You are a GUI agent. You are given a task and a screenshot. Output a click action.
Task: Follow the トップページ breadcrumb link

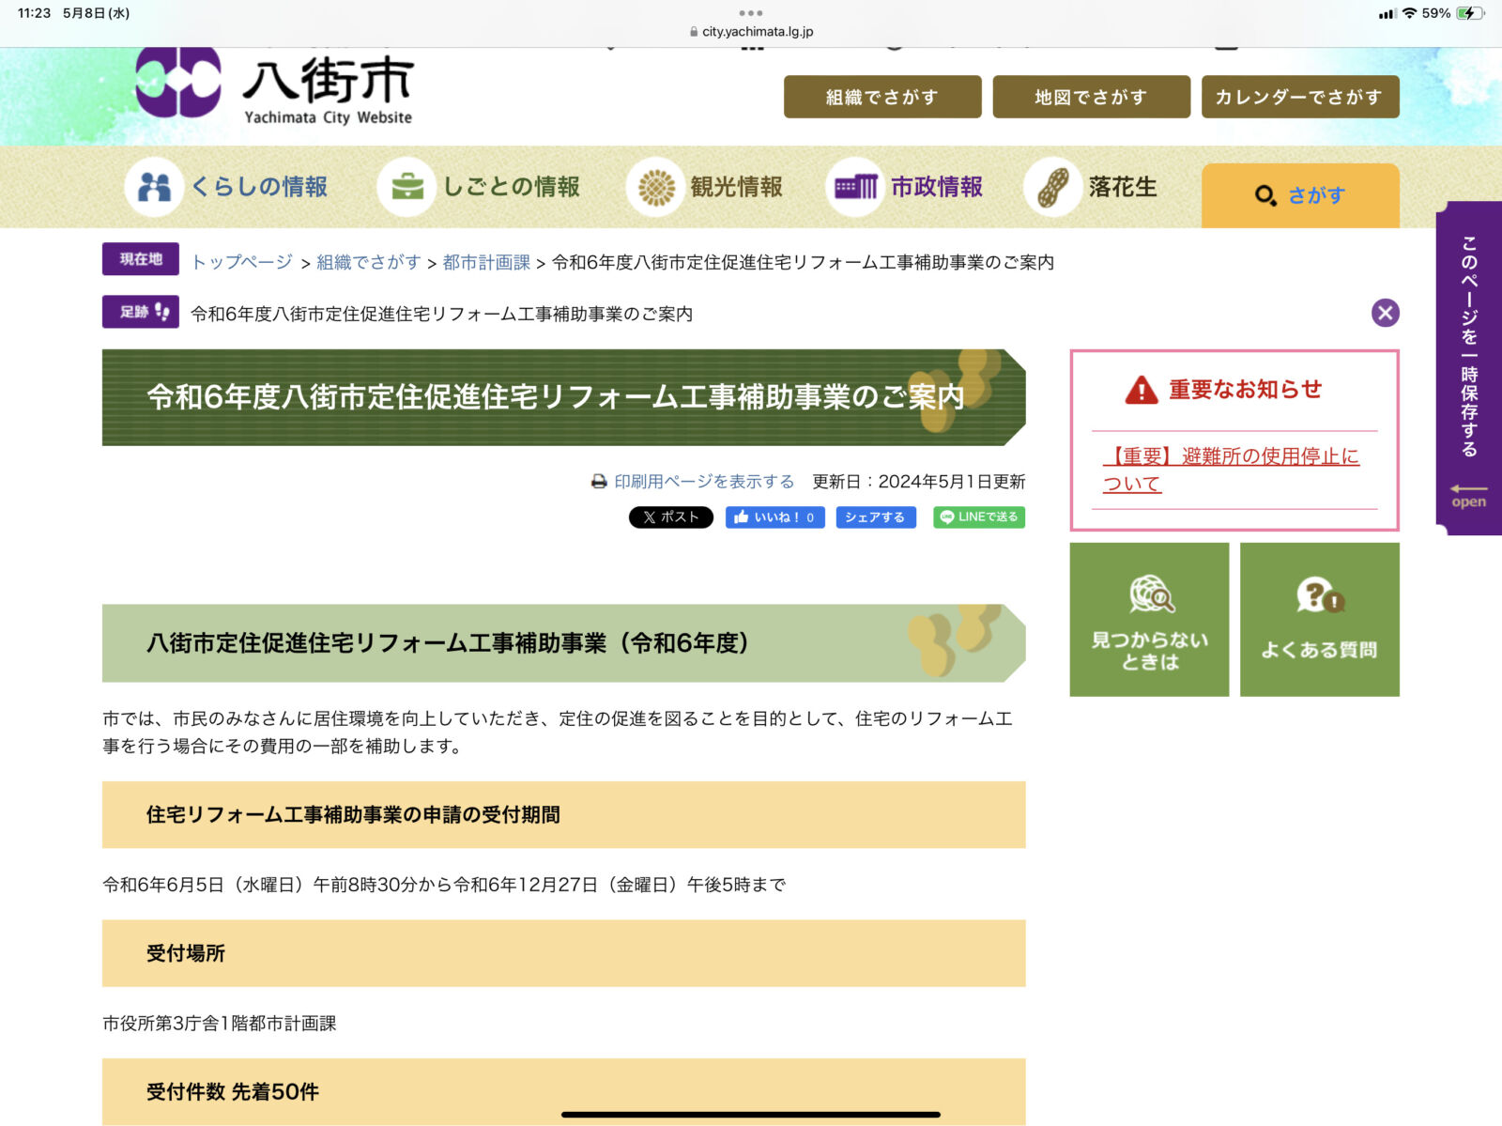(242, 262)
